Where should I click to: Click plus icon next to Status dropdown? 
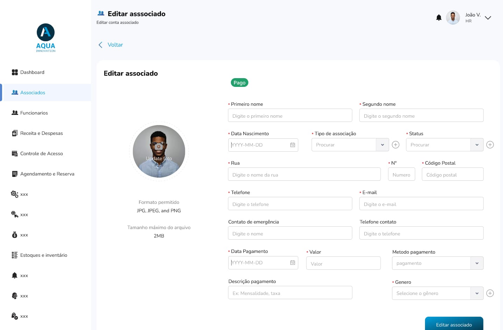coord(490,145)
